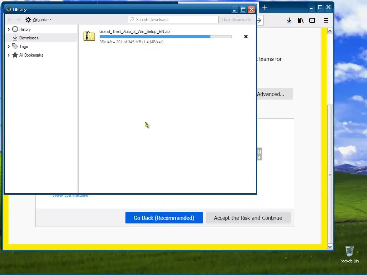Click the Clear Downloads button
Image resolution: width=367 pixels, height=275 pixels.
[x=236, y=20]
